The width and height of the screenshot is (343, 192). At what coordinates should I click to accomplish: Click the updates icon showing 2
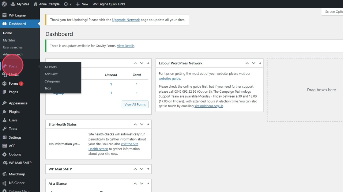tap(66, 4)
